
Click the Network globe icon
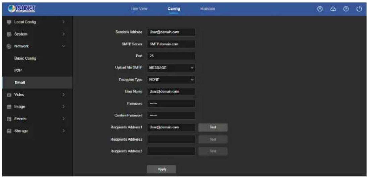(9, 46)
